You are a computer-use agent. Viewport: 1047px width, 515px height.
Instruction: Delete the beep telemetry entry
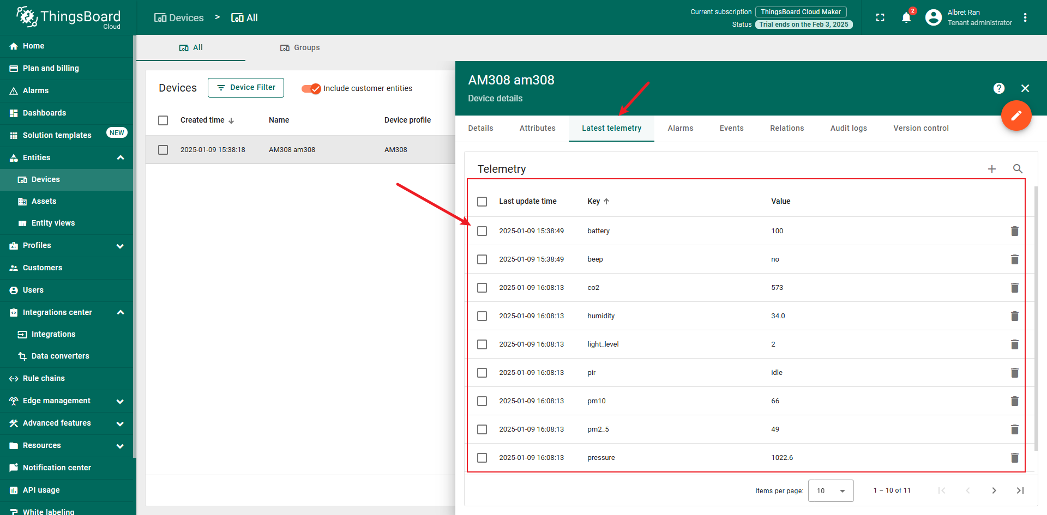tap(1014, 259)
